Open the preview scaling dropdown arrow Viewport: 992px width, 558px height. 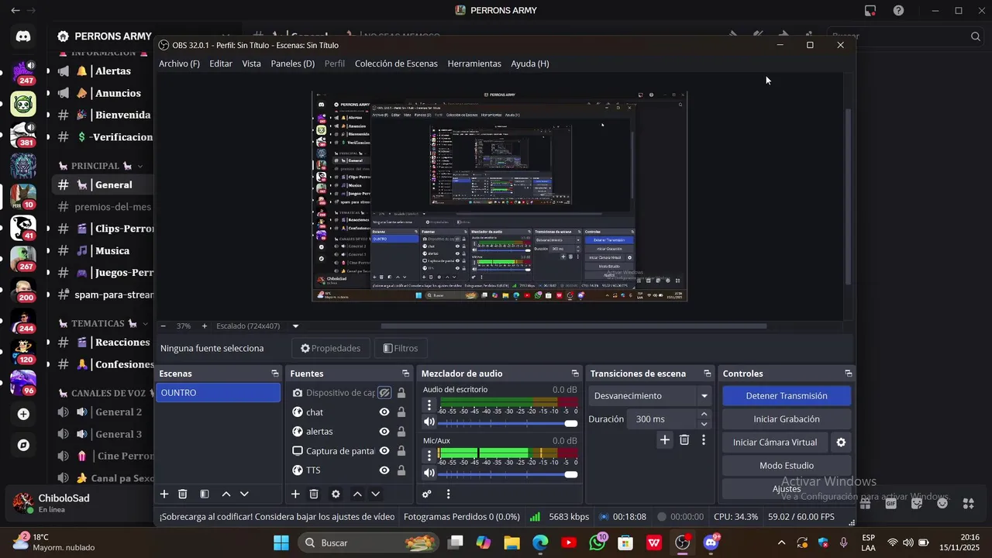(x=295, y=326)
